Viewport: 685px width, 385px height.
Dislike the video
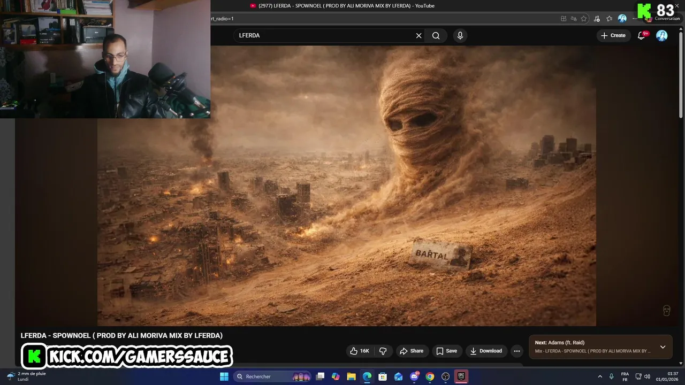pyautogui.click(x=383, y=351)
